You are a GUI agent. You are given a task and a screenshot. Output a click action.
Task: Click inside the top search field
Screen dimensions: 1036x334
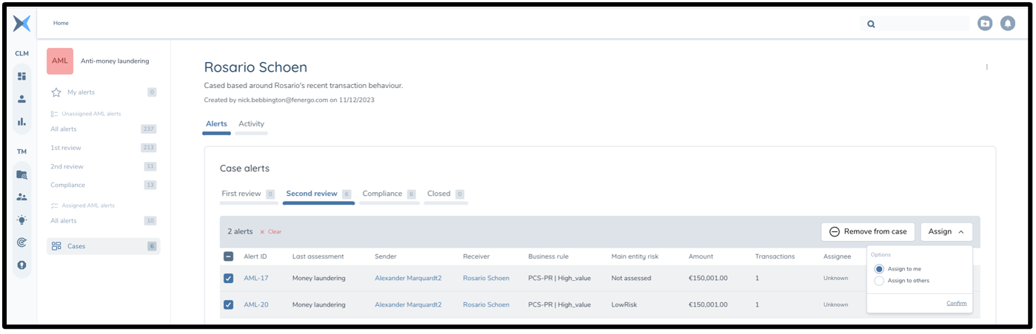pos(915,24)
